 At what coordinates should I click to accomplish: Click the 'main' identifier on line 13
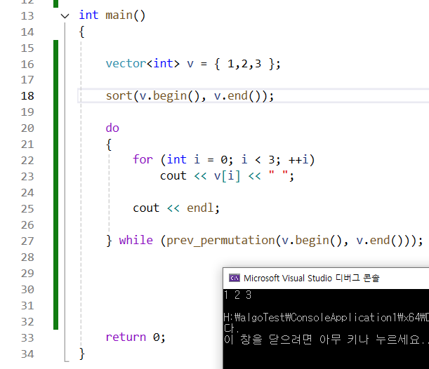119,15
